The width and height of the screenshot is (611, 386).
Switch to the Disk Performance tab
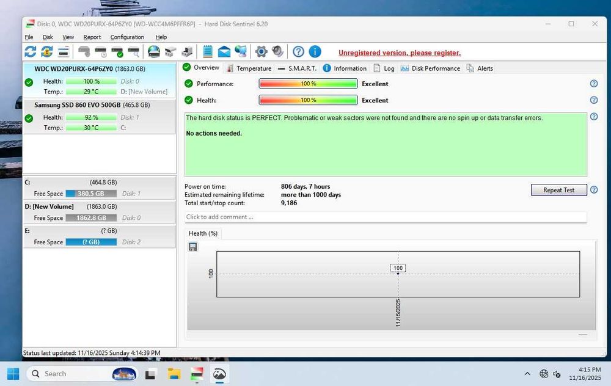431,68
